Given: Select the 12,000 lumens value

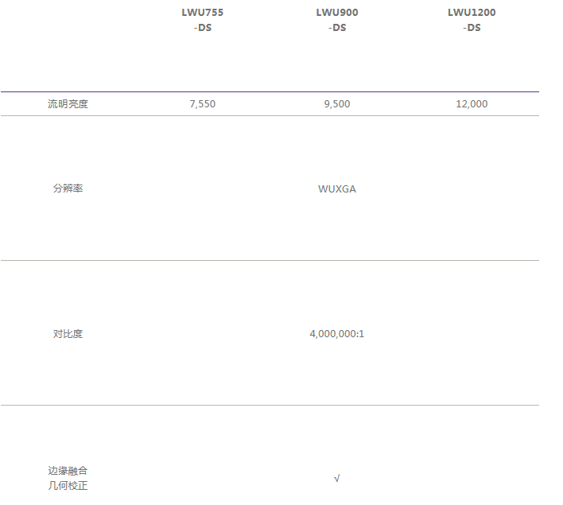Looking at the screenshot, I should coord(472,104).
